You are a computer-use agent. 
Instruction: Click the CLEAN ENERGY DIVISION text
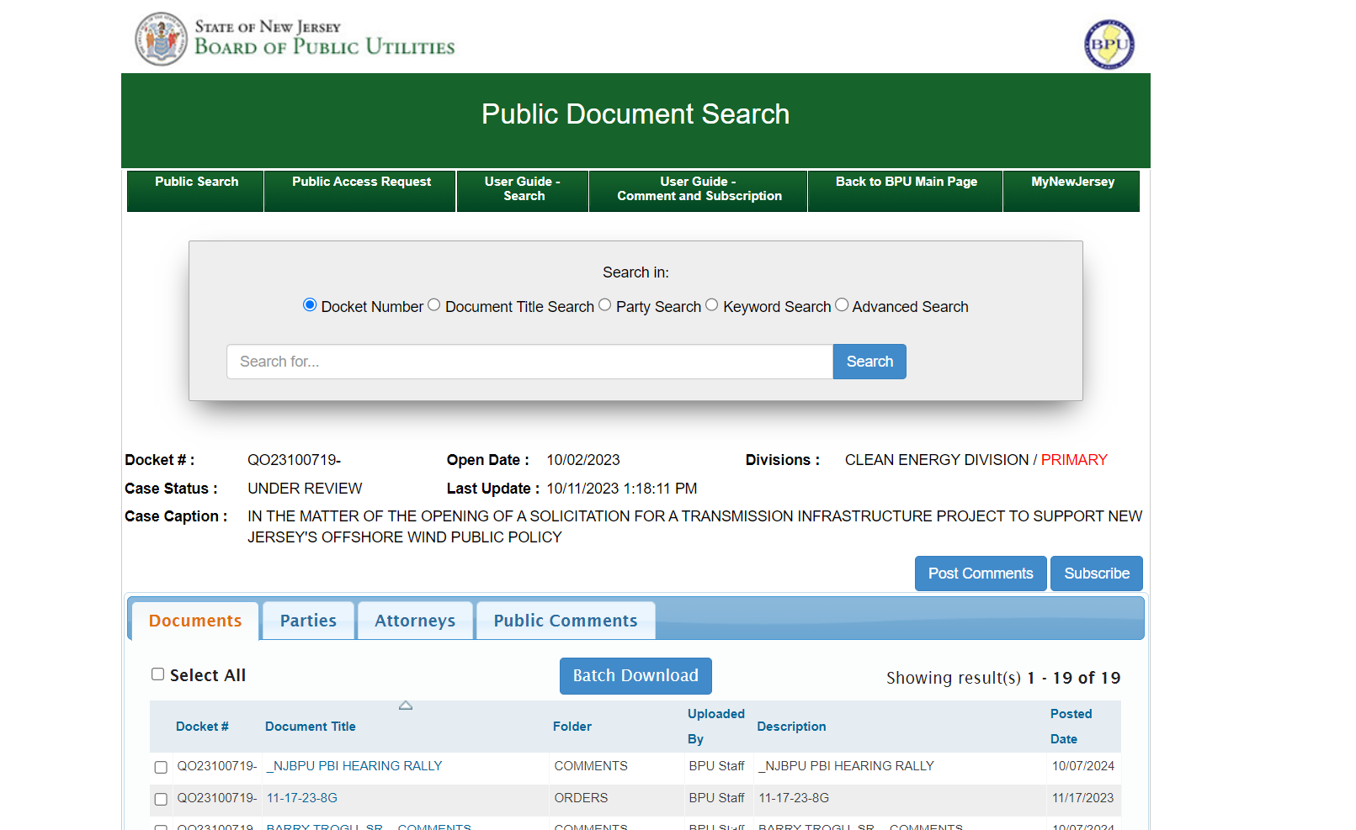[x=937, y=460]
